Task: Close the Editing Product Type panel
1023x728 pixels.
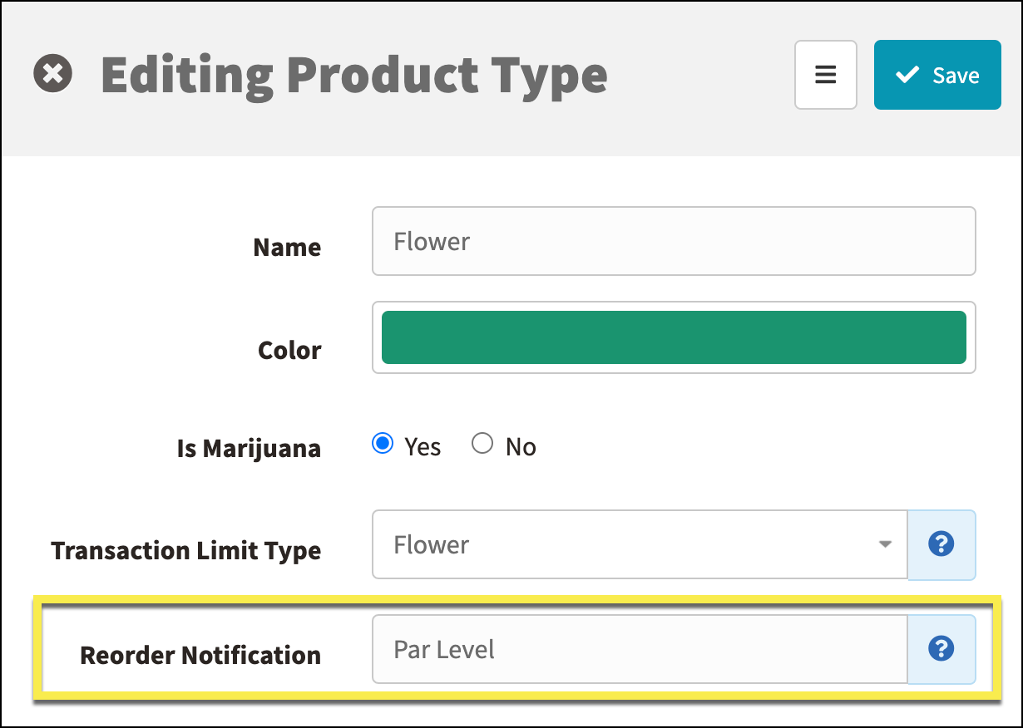Action: tap(53, 74)
